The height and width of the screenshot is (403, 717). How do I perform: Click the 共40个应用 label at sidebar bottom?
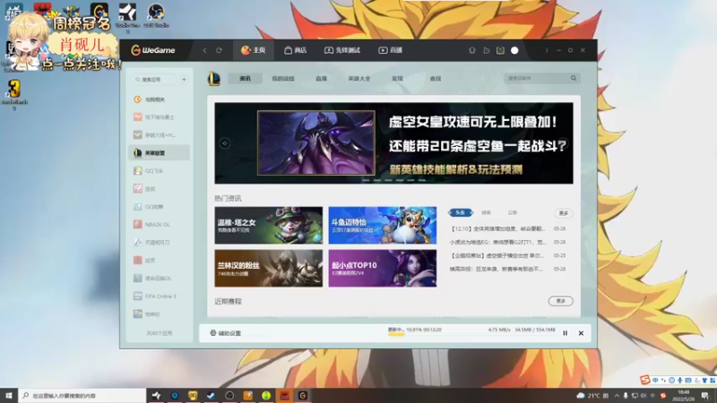click(x=160, y=333)
